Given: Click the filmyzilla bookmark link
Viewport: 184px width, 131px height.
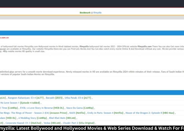Looking at the screenshot, I should 97,13.
